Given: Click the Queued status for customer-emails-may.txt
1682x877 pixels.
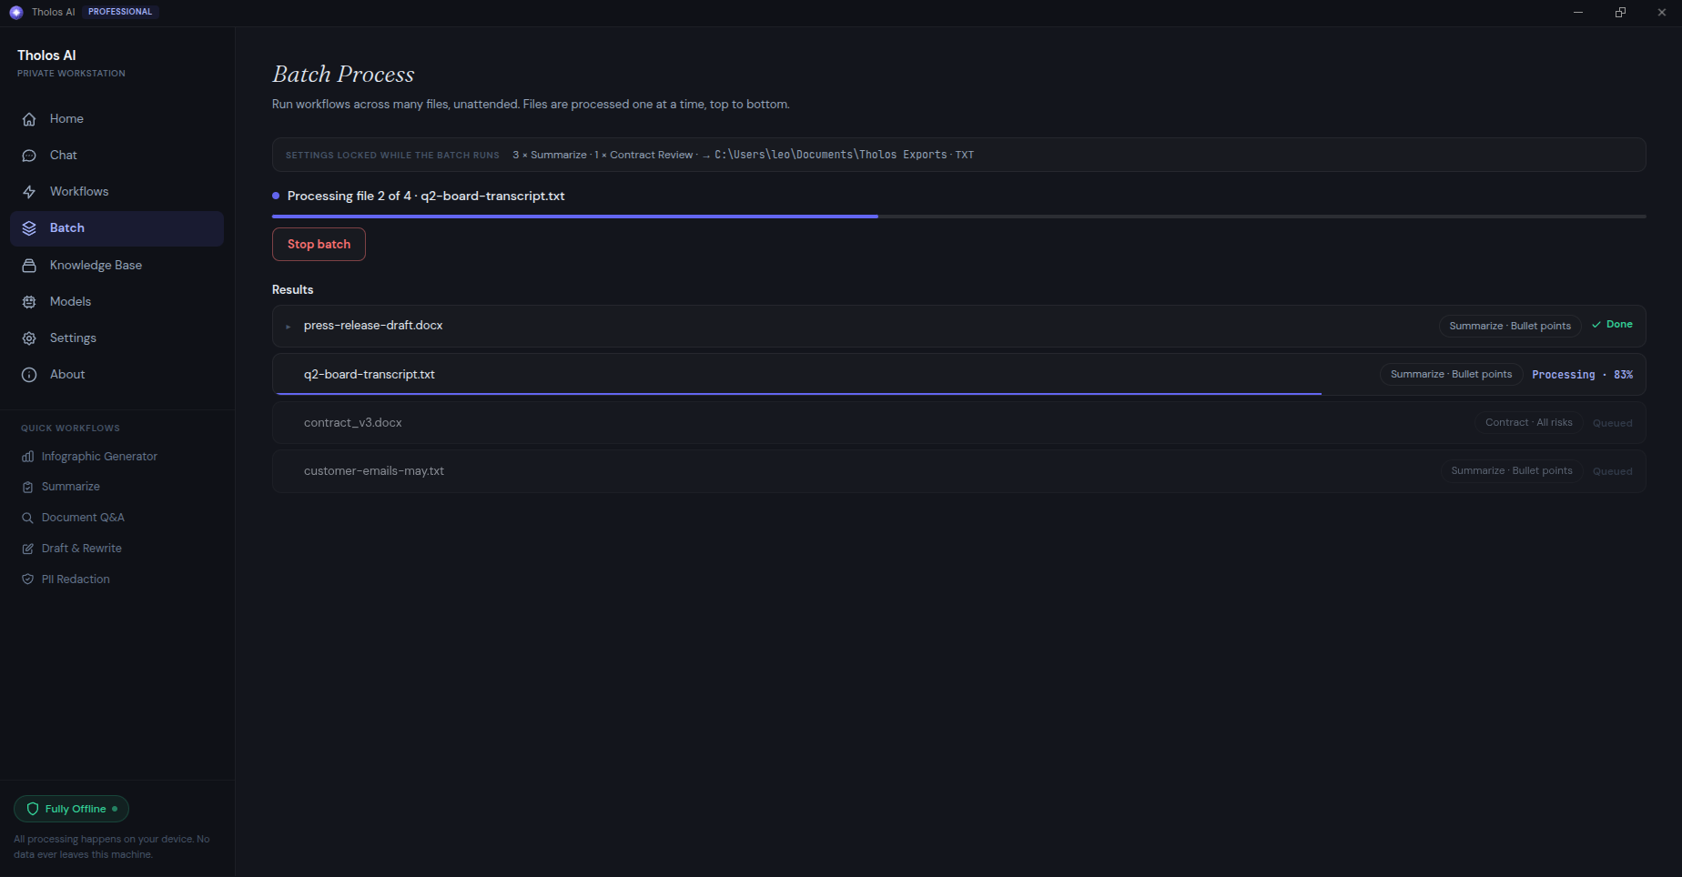Looking at the screenshot, I should (1613, 471).
